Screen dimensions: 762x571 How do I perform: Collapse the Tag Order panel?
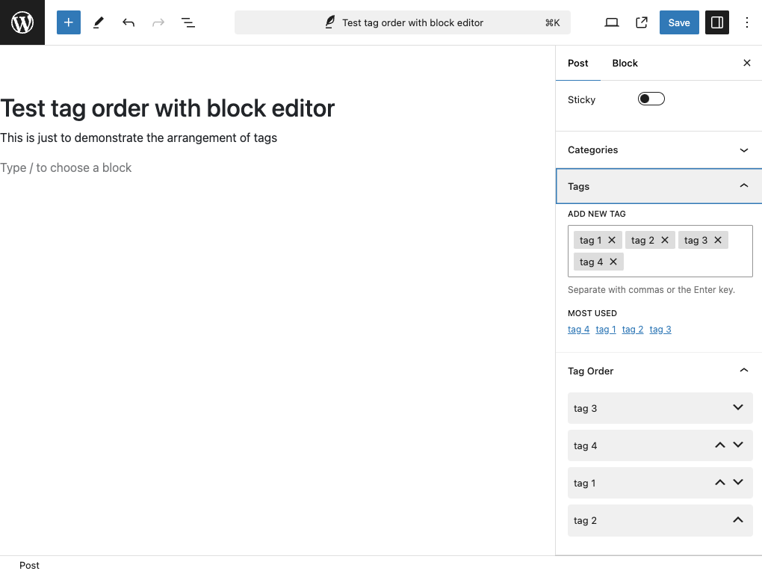click(743, 371)
